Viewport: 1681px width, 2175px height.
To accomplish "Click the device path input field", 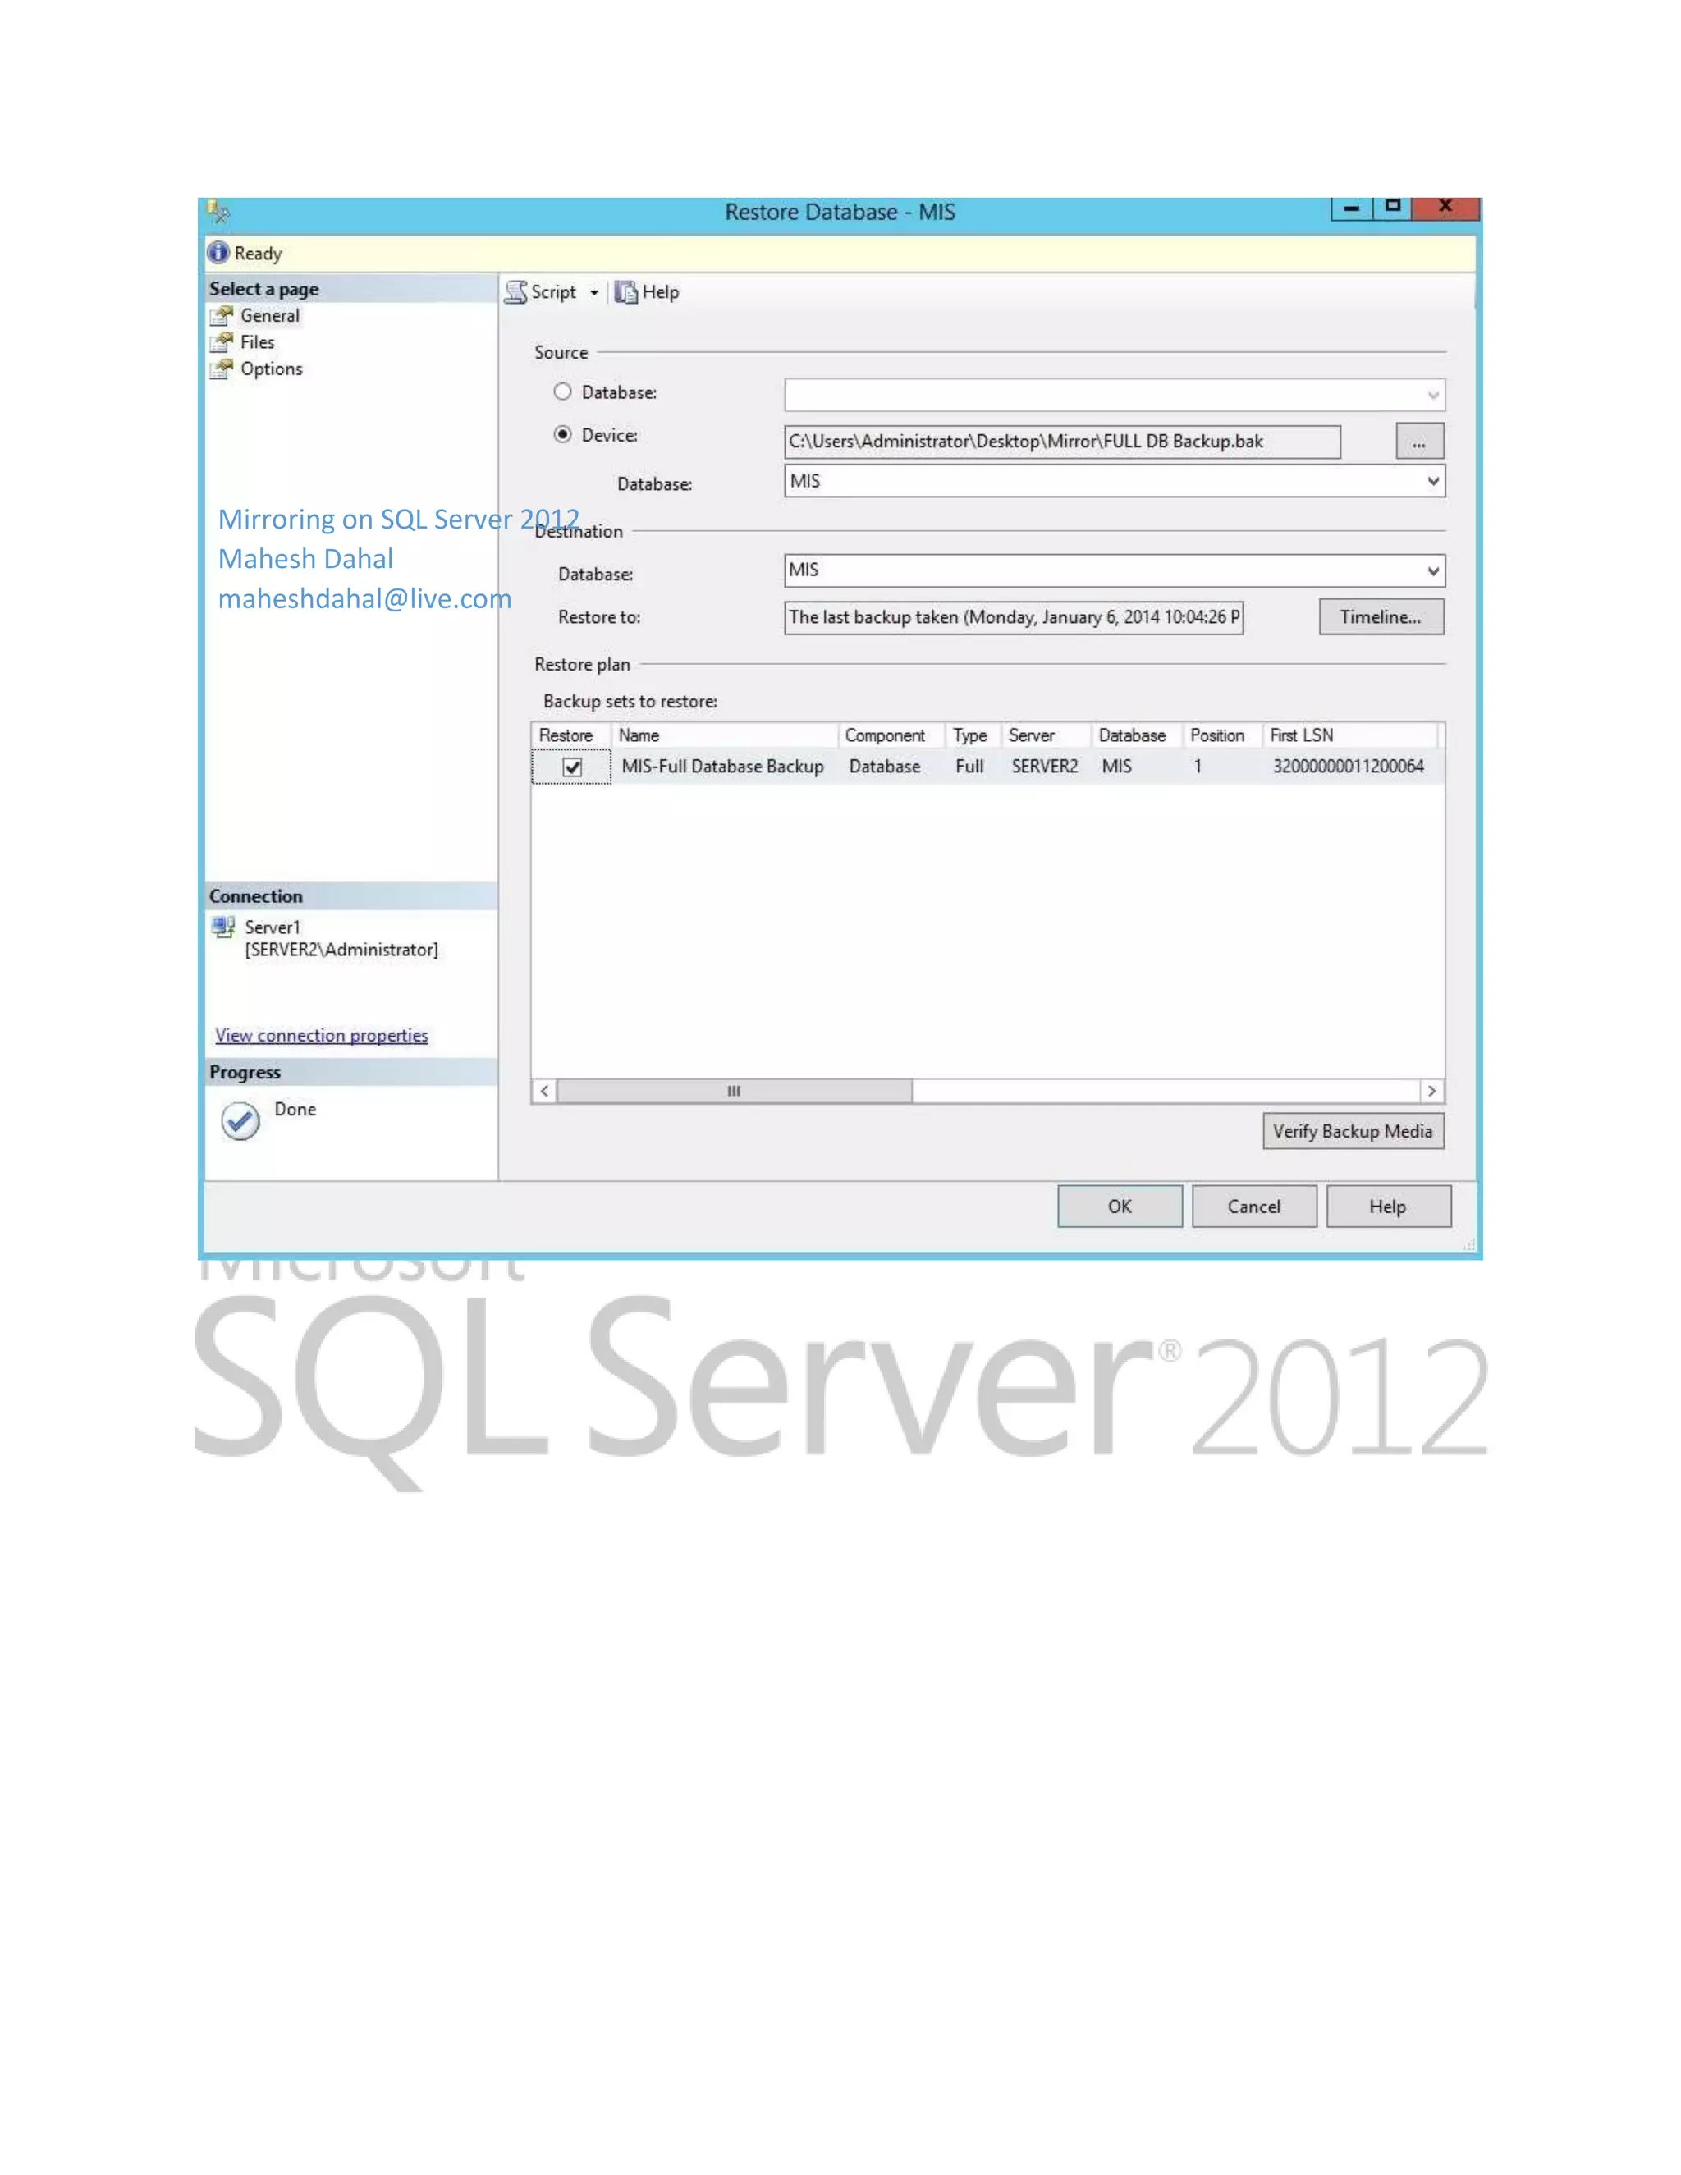I will [x=1061, y=442].
